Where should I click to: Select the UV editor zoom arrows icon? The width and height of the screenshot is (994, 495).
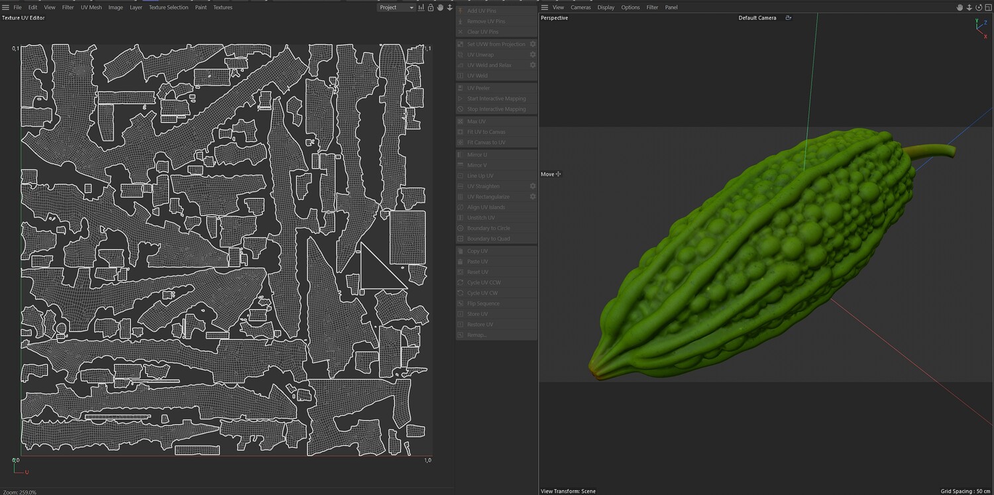tap(450, 7)
